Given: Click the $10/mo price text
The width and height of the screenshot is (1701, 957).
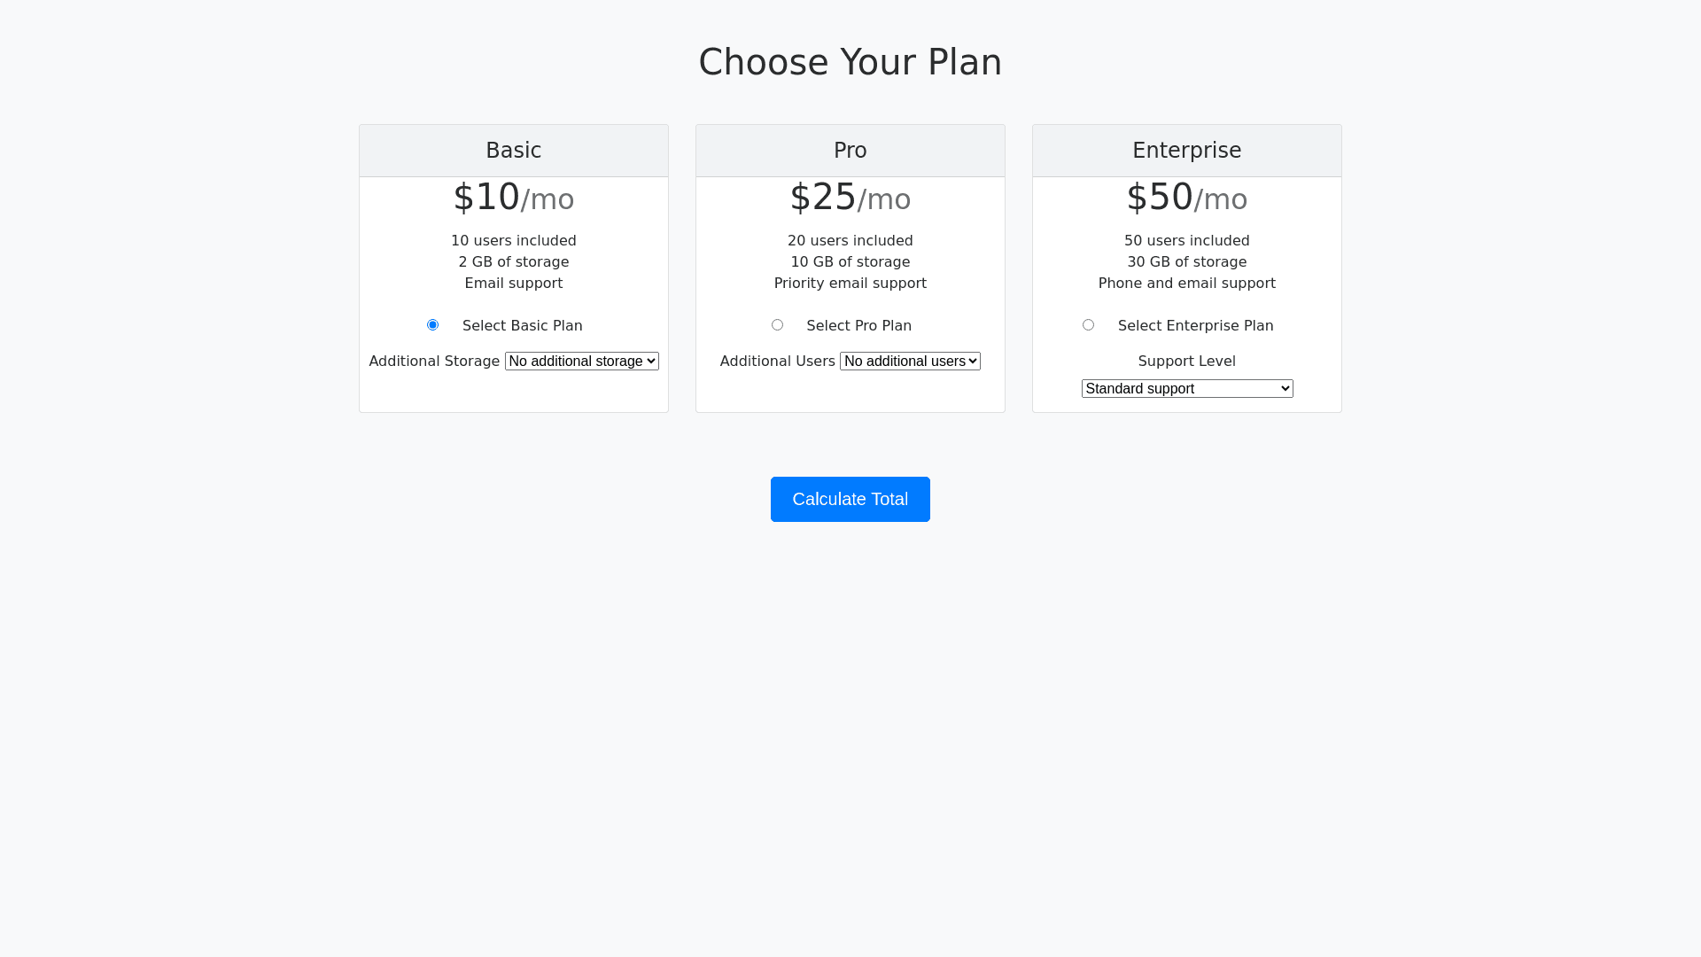Looking at the screenshot, I should (513, 198).
